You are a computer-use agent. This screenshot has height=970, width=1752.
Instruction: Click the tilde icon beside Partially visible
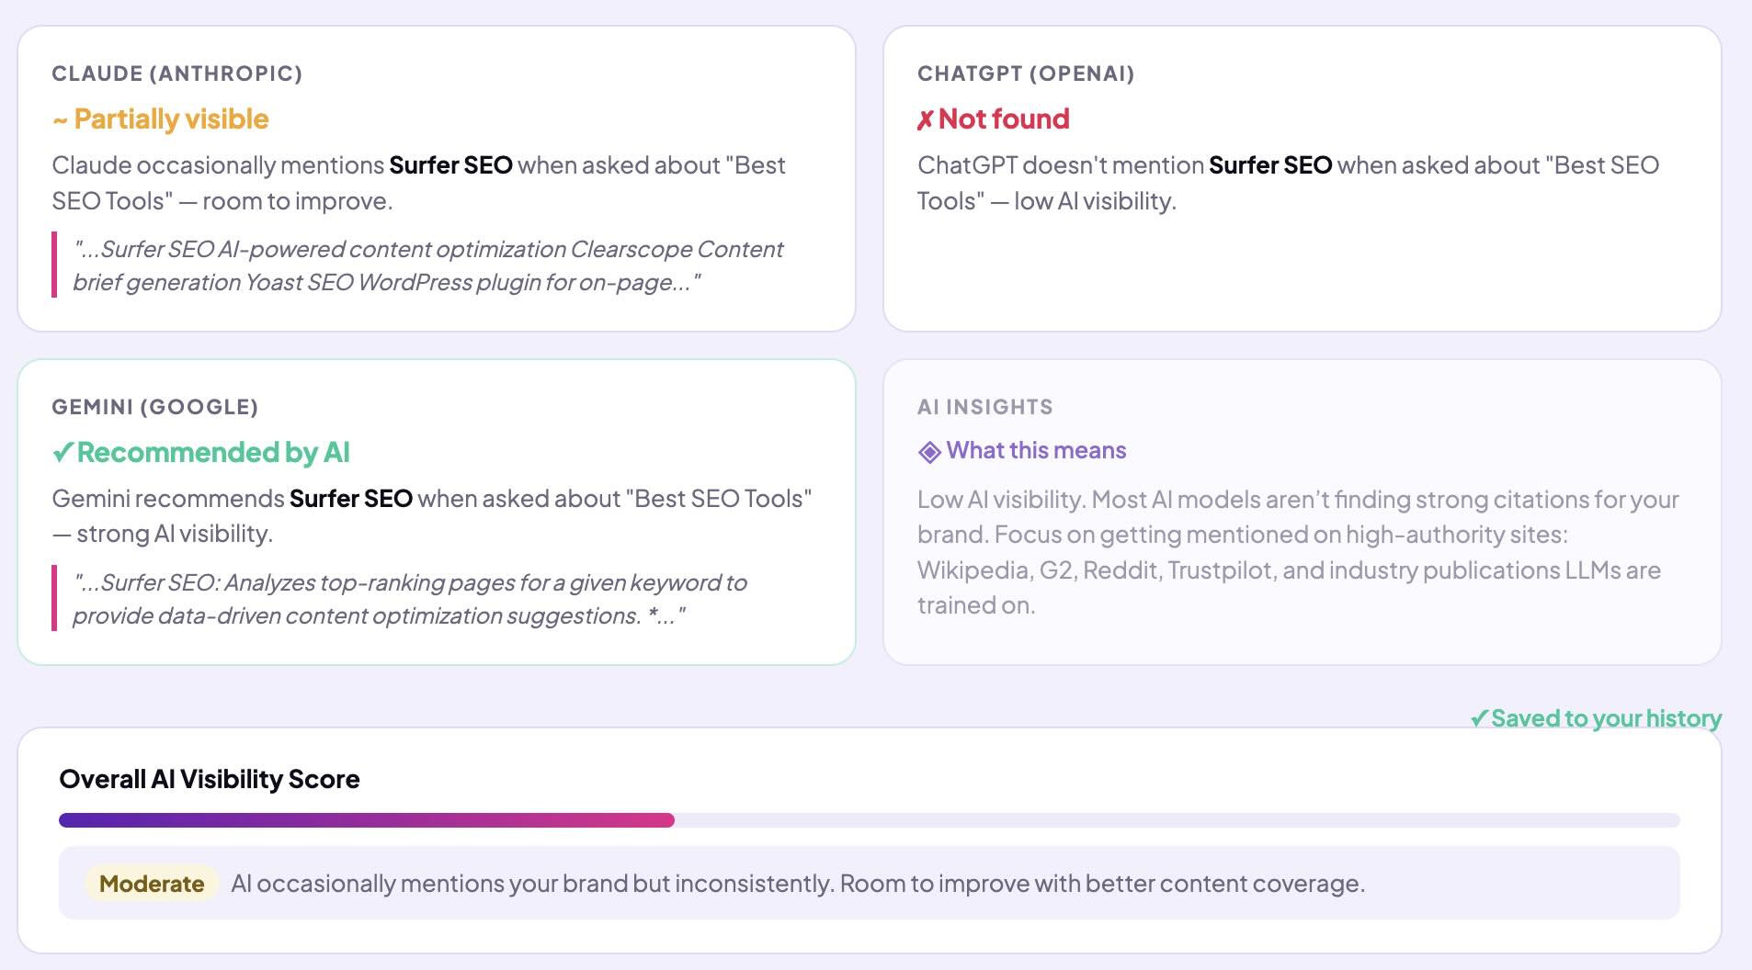pos(60,120)
